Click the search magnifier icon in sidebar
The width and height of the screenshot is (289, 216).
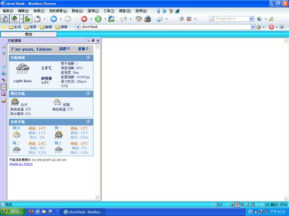(x=4, y=47)
